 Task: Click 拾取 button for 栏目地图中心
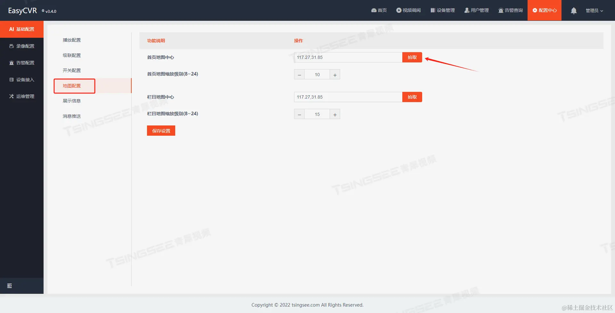point(412,97)
